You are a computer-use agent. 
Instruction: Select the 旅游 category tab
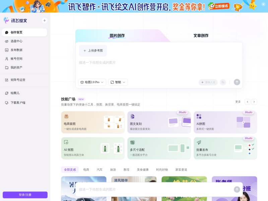point(113,170)
